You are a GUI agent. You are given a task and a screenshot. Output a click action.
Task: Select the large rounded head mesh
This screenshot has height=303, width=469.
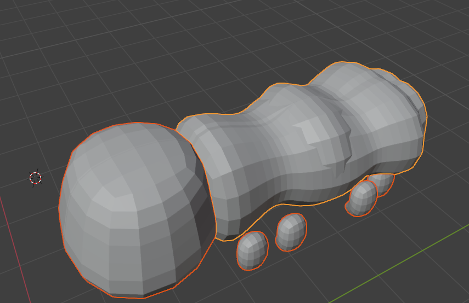(137, 210)
